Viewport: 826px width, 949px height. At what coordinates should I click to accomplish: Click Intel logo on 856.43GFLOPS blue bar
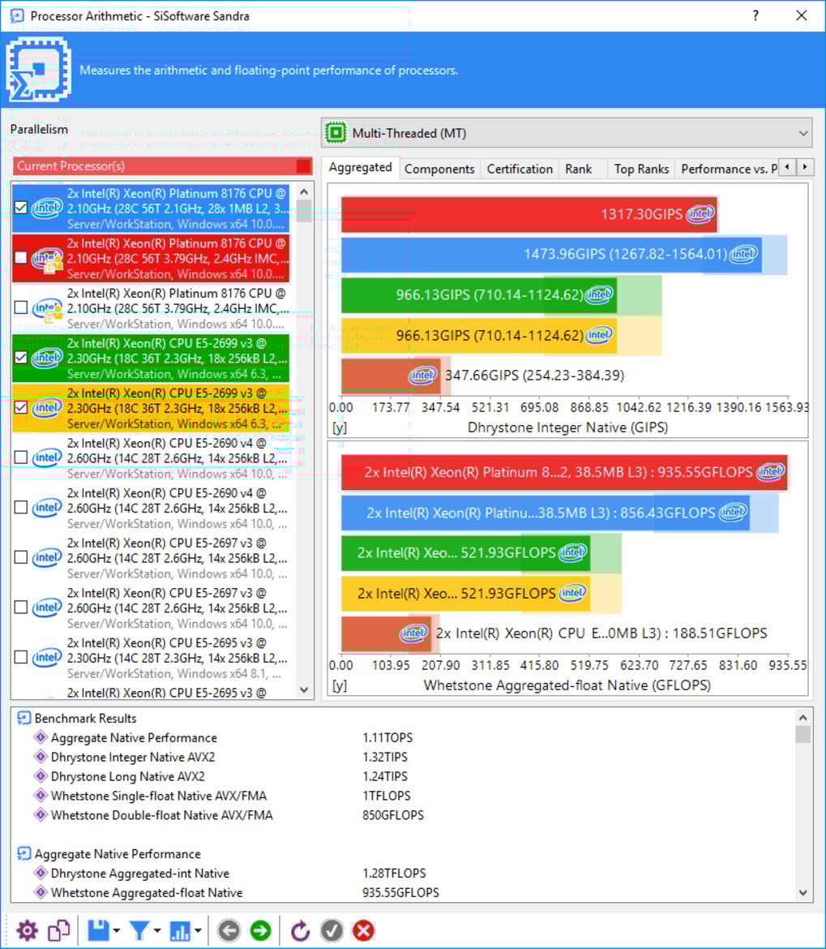(x=733, y=513)
